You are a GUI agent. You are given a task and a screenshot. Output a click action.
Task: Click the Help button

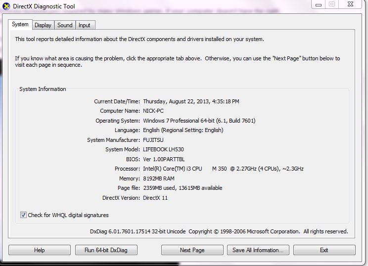coord(40,250)
